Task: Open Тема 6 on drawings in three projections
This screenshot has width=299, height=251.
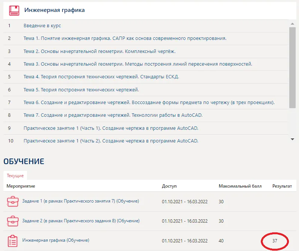Action: point(149,102)
